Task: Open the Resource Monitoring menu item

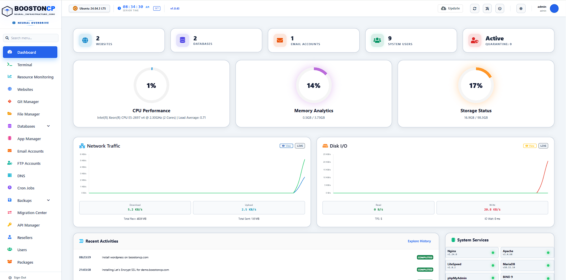Action: (x=30, y=77)
